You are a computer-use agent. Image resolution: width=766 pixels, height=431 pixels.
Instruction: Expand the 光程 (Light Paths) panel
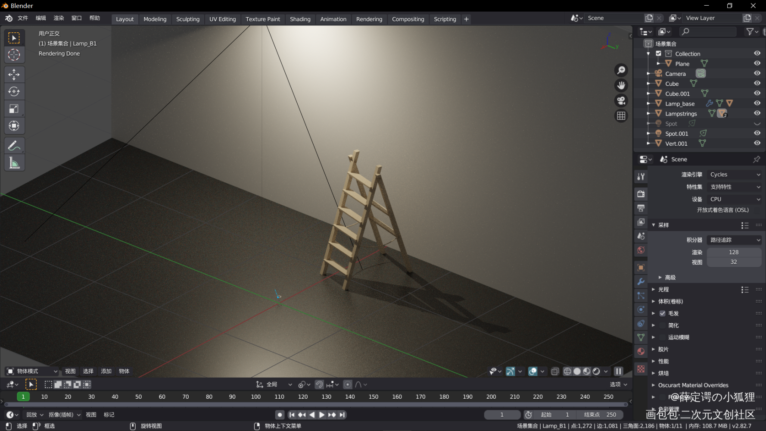663,290
